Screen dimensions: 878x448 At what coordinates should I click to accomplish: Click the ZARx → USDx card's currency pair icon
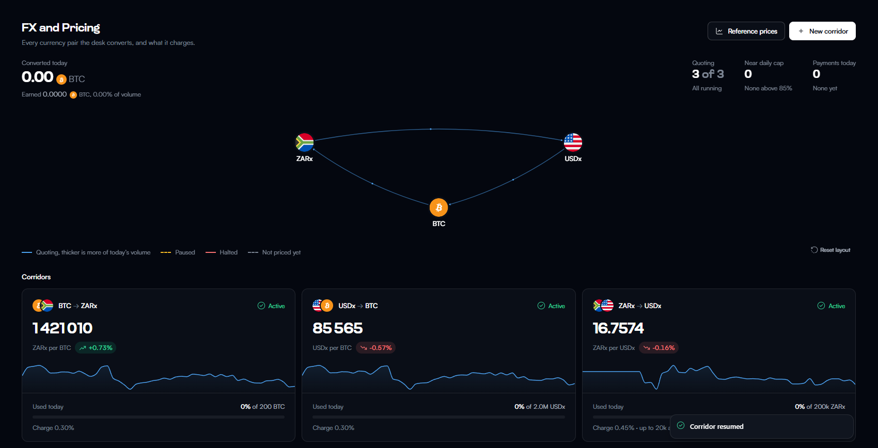tap(603, 306)
